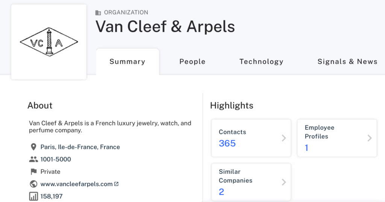This screenshot has width=385, height=202.
Task: Click the Employee Profiles count 1
Action: click(306, 148)
